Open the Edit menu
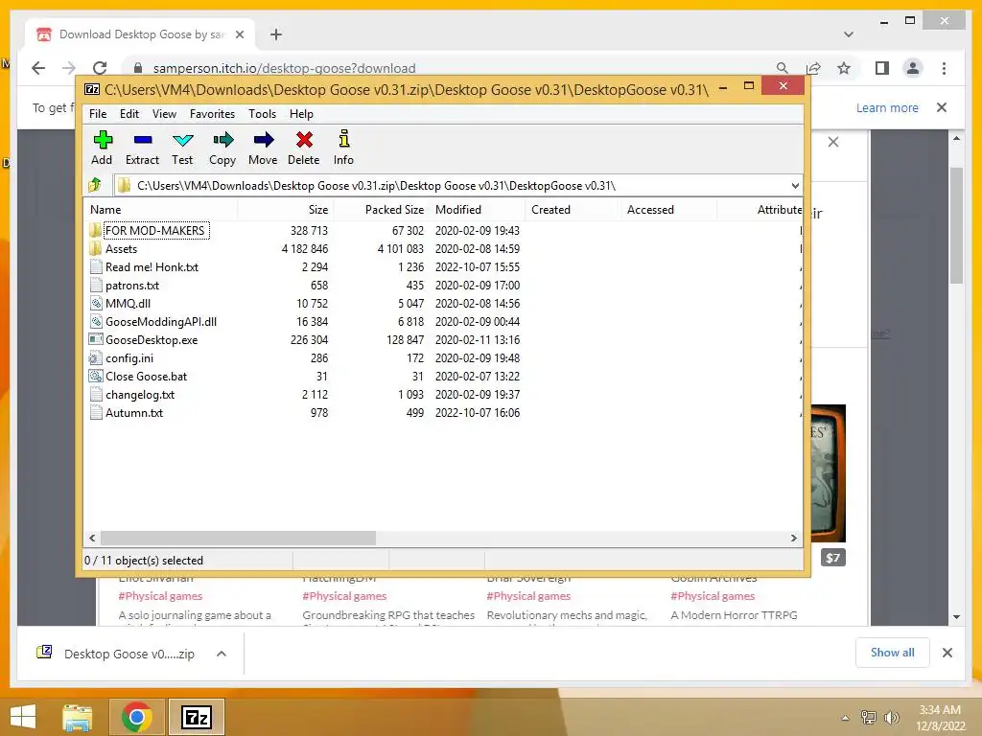 [x=129, y=114]
